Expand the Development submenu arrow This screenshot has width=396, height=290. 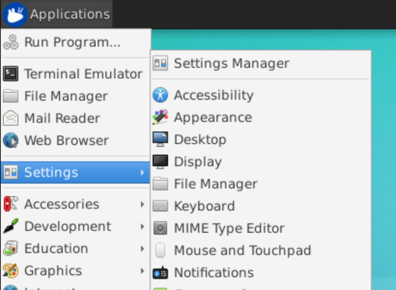coord(142,226)
